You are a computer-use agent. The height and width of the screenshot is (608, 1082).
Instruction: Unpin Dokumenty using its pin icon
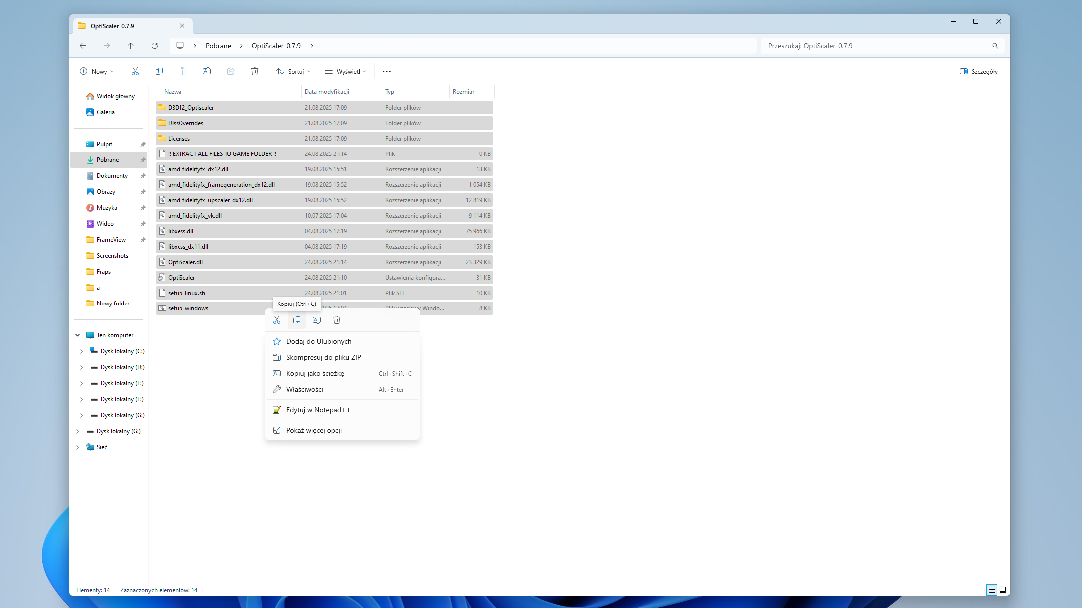(x=143, y=176)
